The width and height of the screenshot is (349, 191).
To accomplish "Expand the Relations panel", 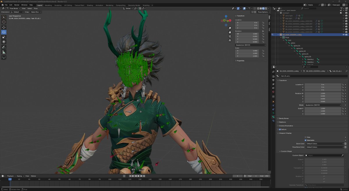I will [282, 122].
